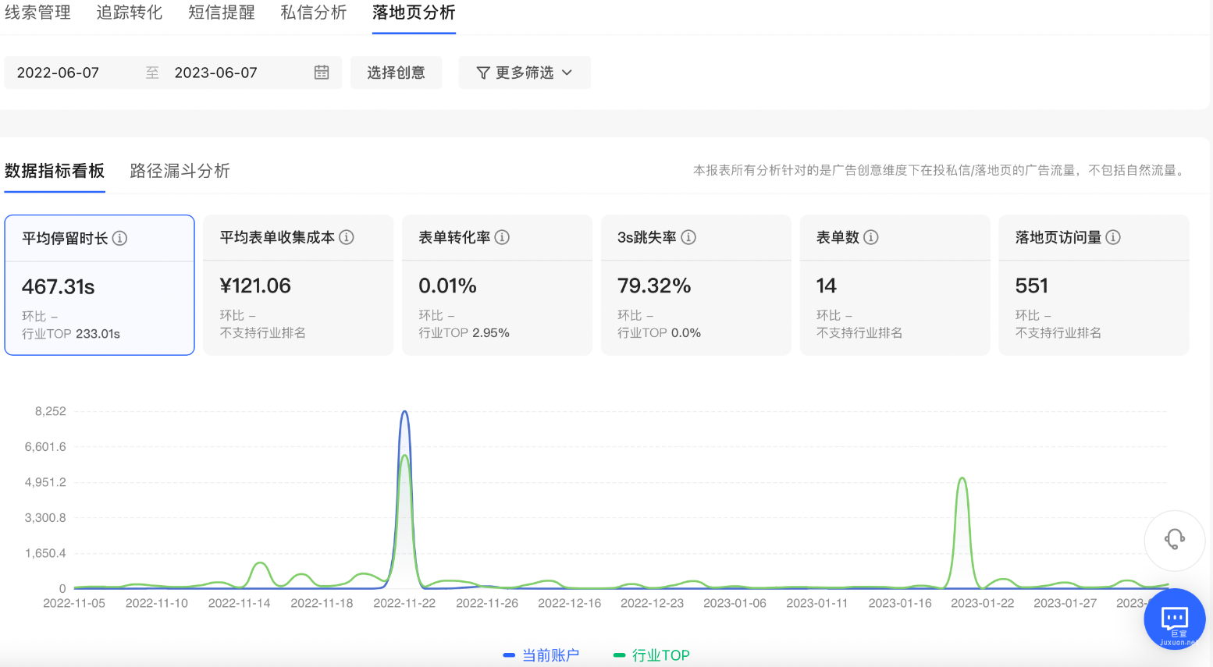Click the info icon on 落地页访问量 card
1213x667 pixels.
(1114, 237)
